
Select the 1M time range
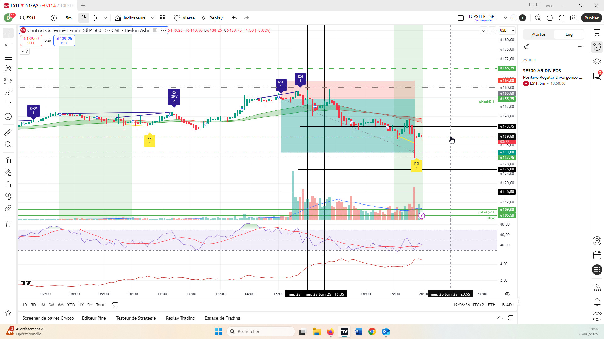coord(42,305)
